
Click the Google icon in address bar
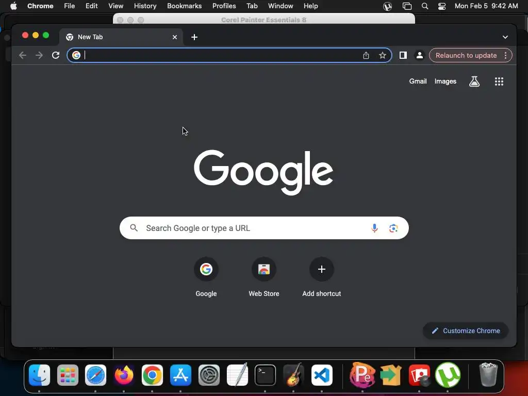click(x=76, y=55)
